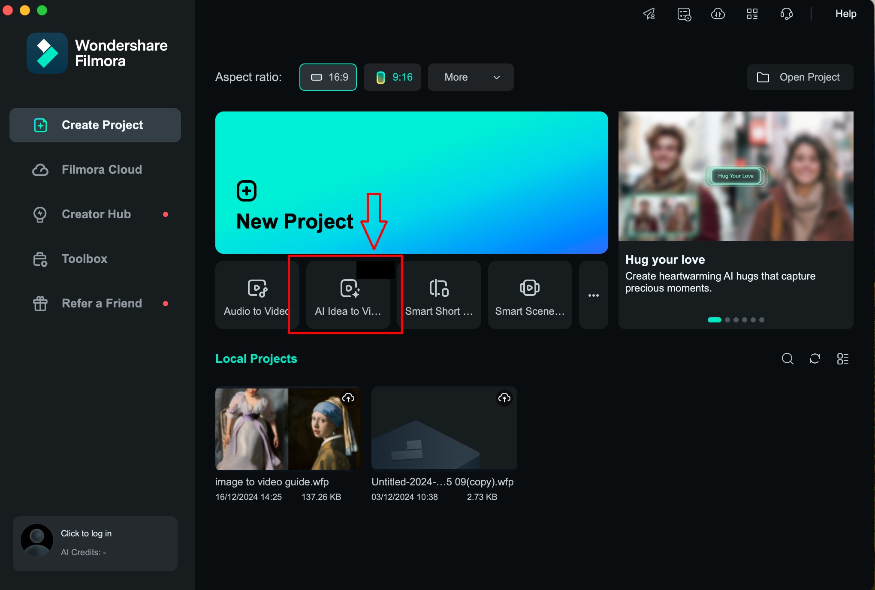Select the 9:16 aspect ratio
875x590 pixels.
click(392, 77)
